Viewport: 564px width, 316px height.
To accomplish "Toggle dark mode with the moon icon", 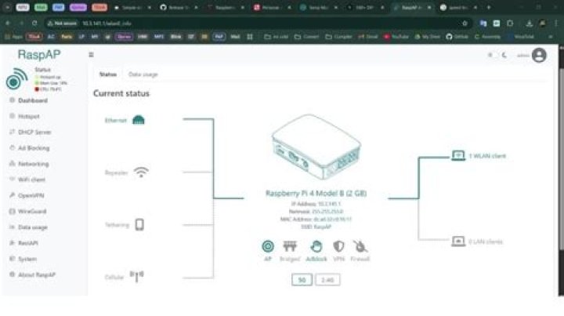I will point(504,55).
